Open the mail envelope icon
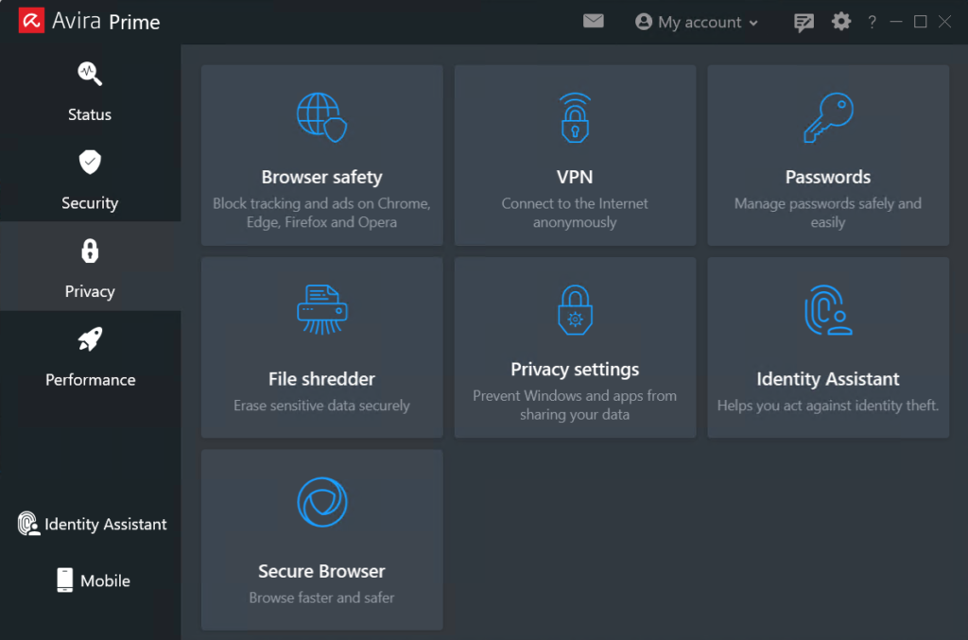 [594, 21]
